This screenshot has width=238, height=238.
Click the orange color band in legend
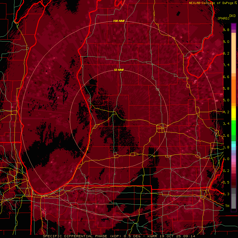234,91
